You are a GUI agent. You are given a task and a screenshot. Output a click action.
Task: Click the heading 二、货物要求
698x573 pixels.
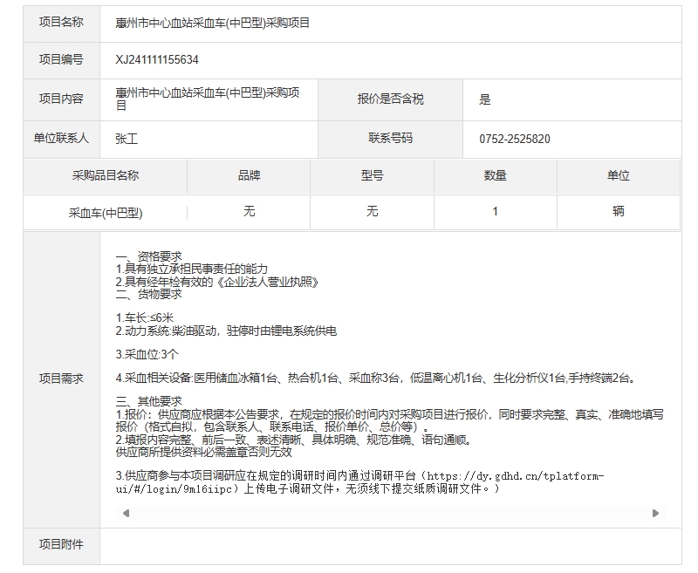(x=148, y=294)
